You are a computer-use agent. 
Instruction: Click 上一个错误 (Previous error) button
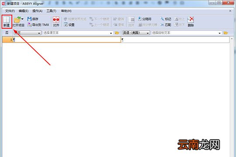tap(99, 24)
